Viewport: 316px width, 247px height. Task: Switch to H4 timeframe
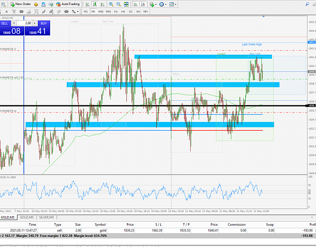[123, 12]
